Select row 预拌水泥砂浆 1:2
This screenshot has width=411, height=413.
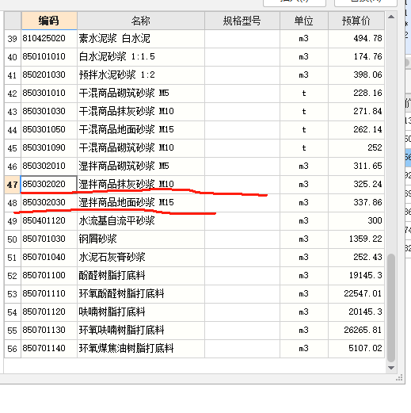[194, 75]
